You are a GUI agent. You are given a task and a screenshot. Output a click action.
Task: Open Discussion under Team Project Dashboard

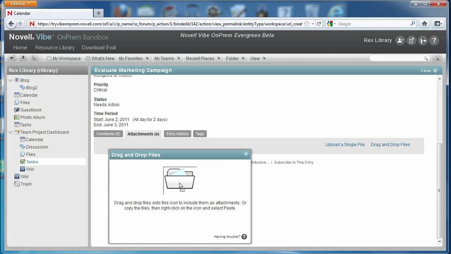point(37,147)
